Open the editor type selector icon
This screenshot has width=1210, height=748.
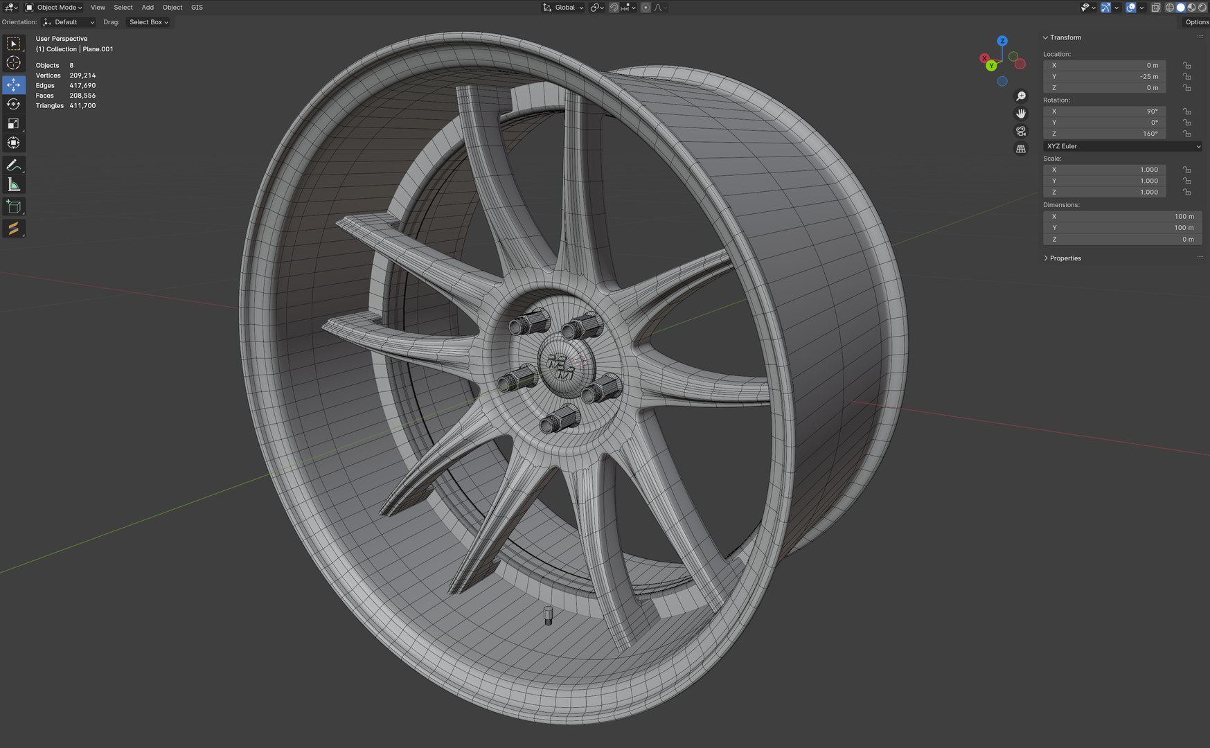(x=11, y=8)
